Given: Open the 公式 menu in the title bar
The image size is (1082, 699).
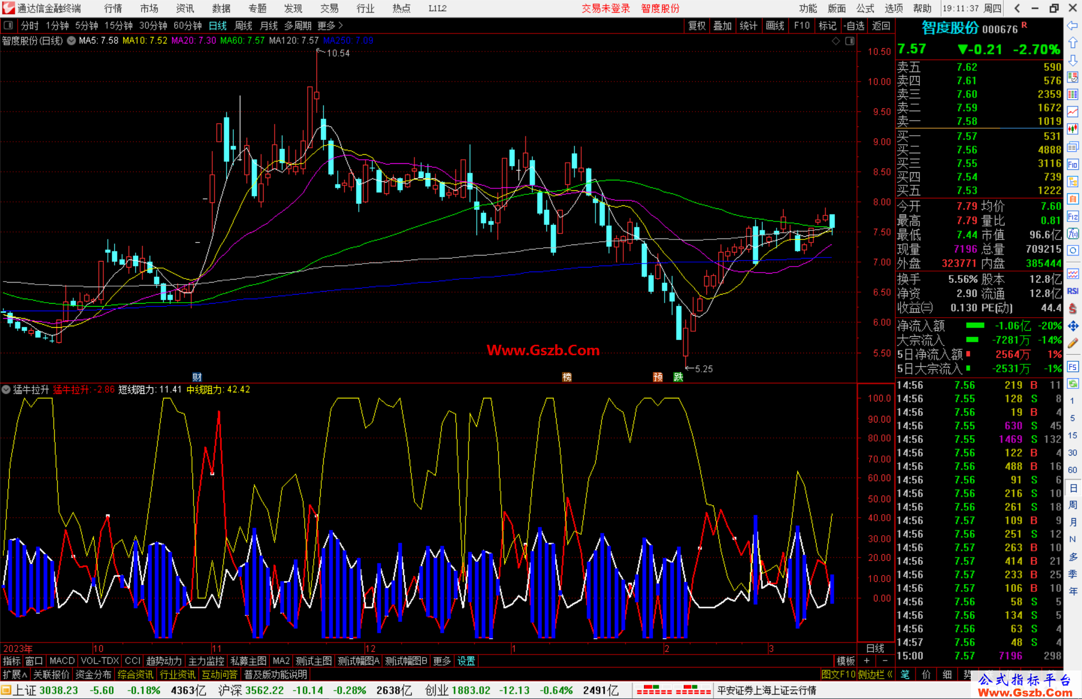Looking at the screenshot, I should (x=865, y=9).
